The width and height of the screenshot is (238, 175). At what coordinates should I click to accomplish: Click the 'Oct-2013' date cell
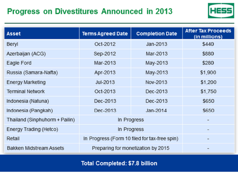[x=105, y=92]
